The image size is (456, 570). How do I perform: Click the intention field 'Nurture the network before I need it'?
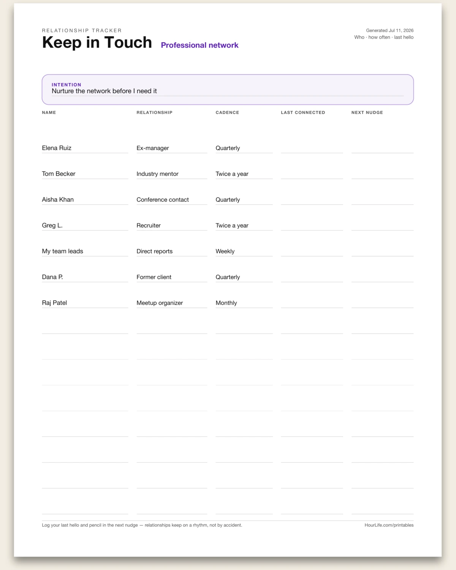click(x=228, y=91)
